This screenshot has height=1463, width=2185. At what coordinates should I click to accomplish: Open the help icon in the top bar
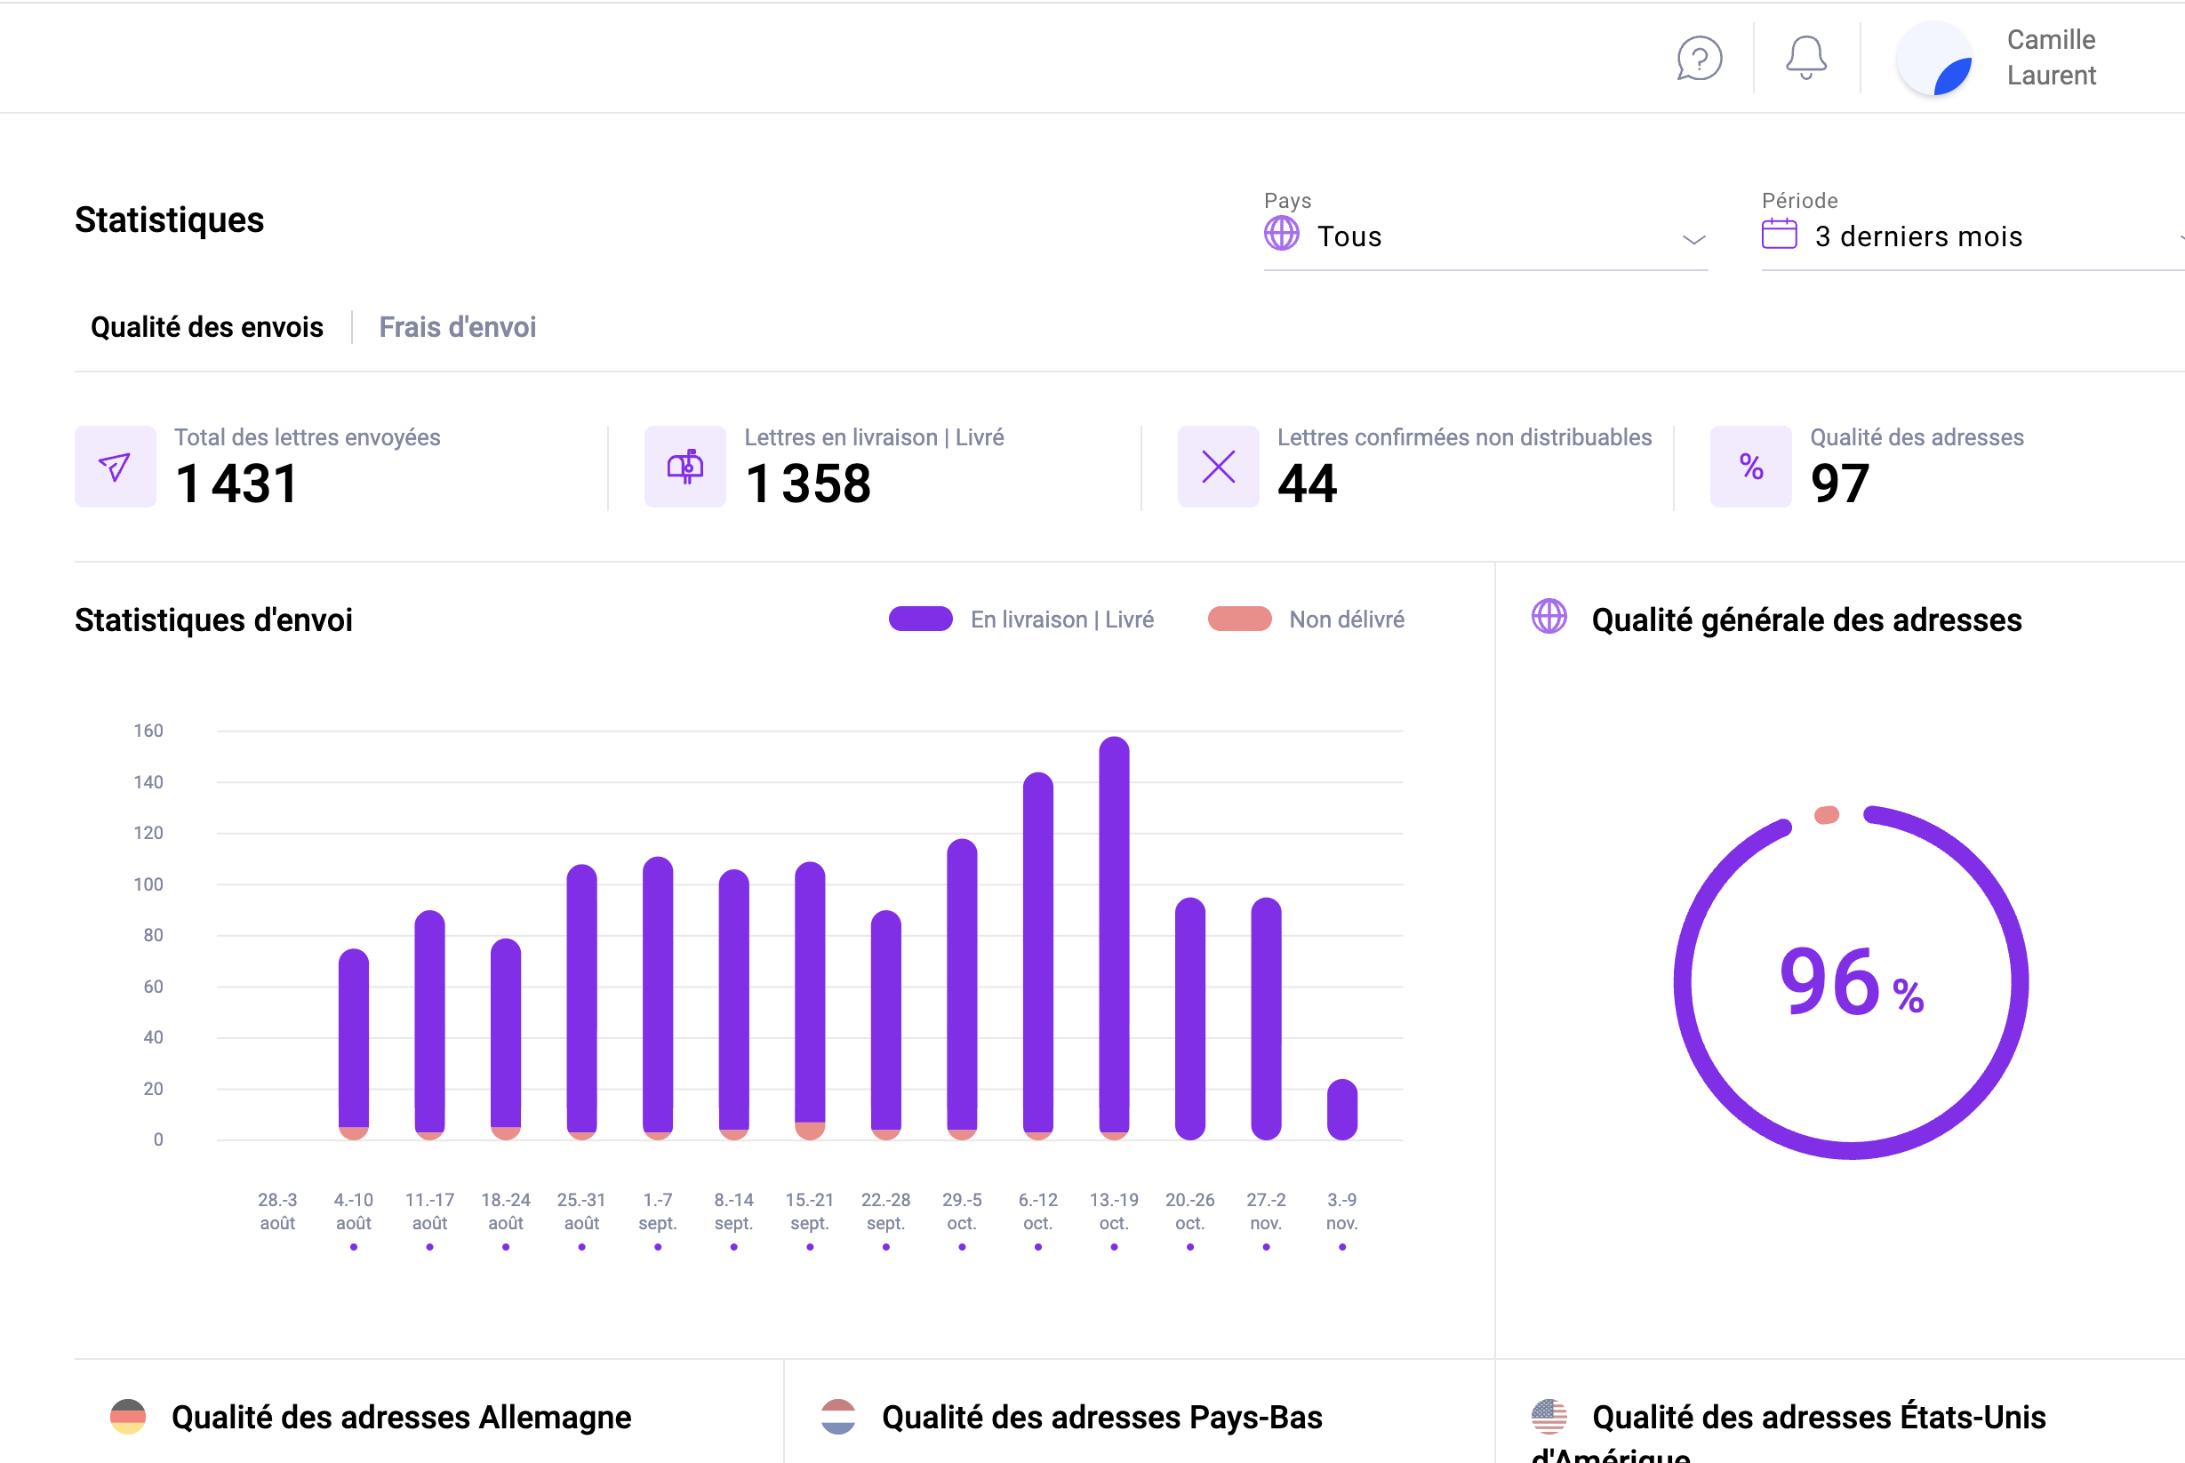click(1698, 59)
